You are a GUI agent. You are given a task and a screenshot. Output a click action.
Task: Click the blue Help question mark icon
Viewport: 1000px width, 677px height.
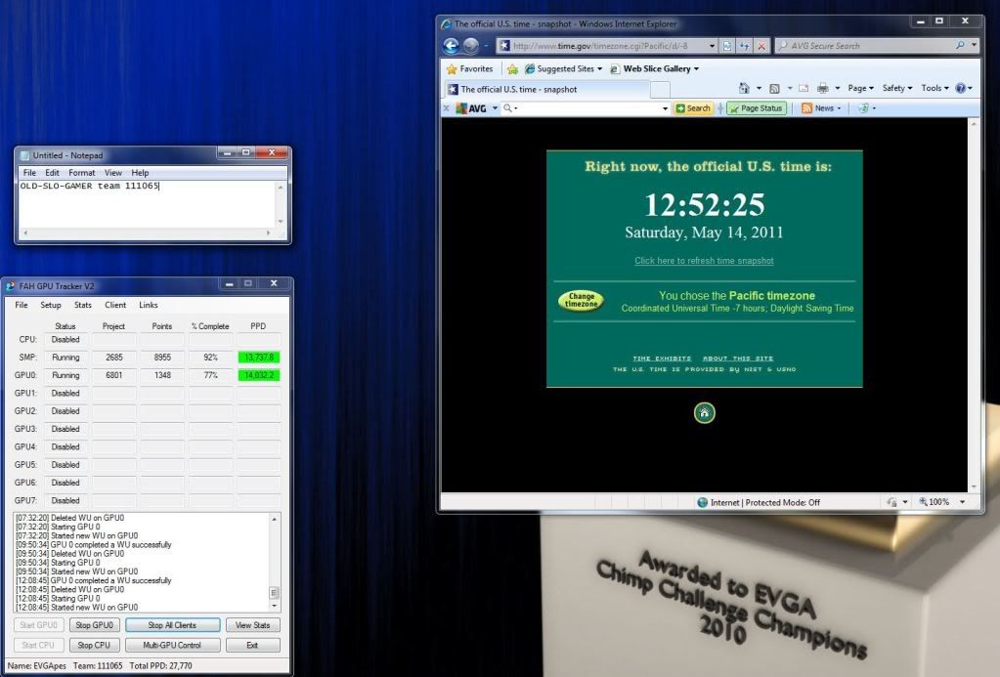point(961,88)
